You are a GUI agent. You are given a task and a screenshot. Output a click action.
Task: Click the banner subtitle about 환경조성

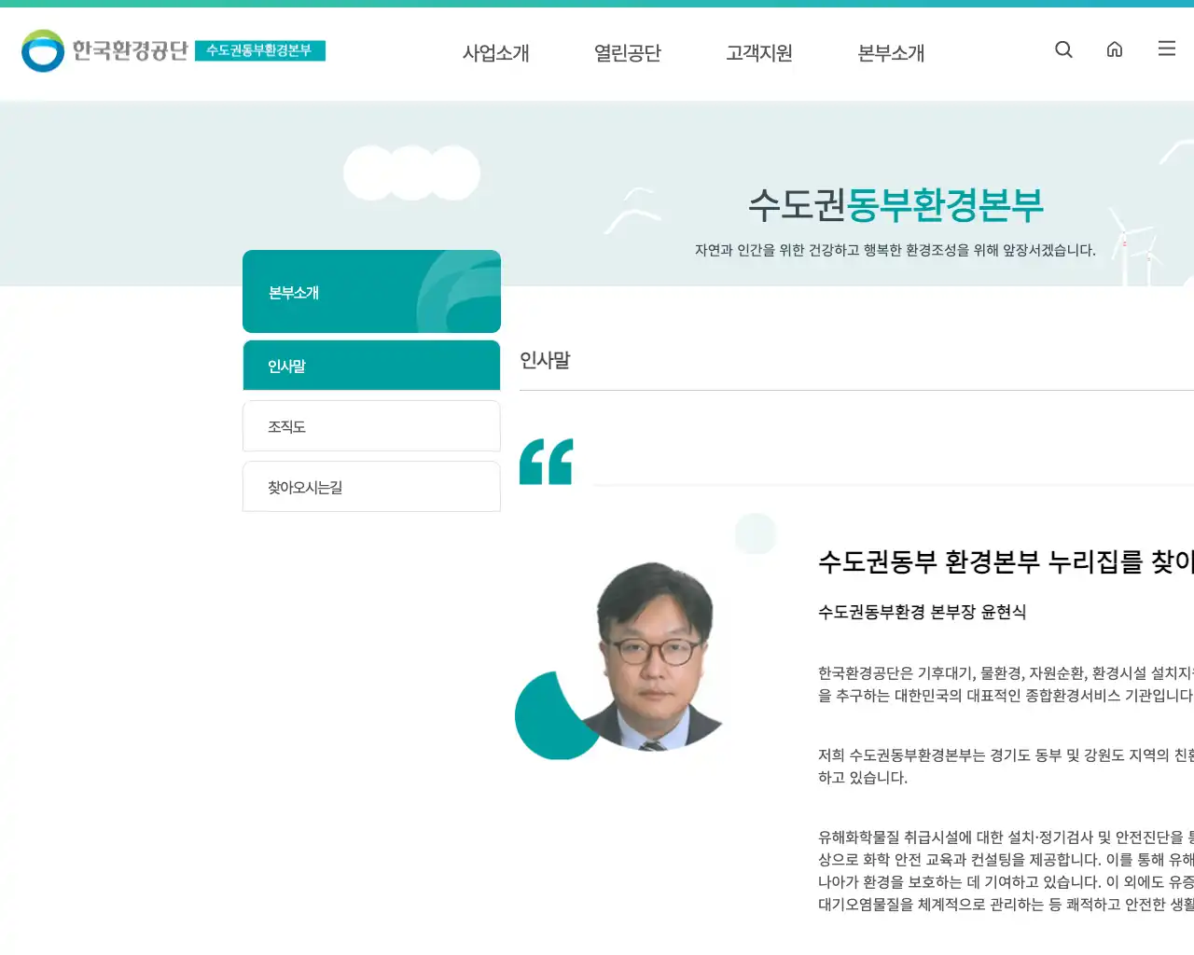pos(895,250)
